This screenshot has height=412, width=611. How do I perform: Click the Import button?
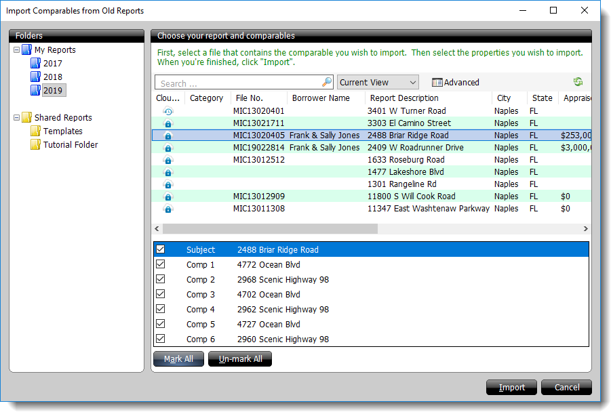click(512, 388)
